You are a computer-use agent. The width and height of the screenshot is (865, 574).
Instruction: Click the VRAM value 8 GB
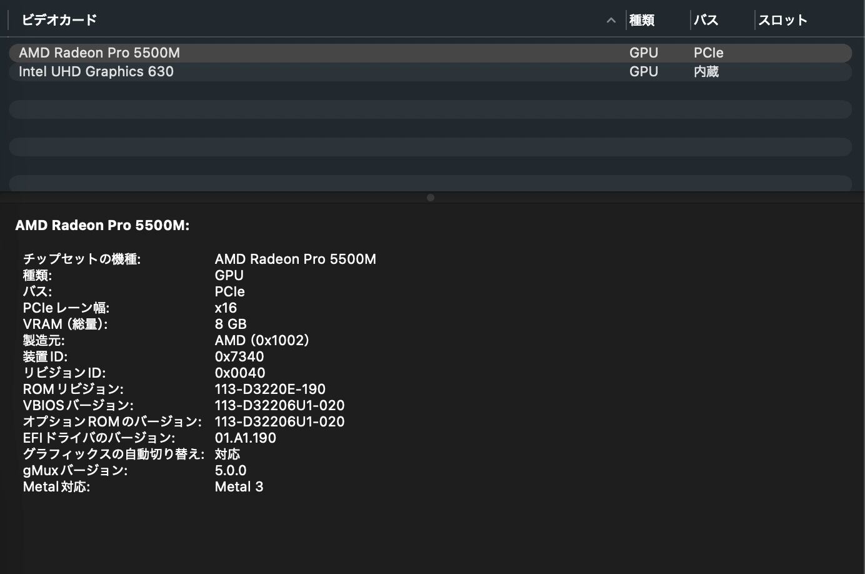pyautogui.click(x=231, y=324)
